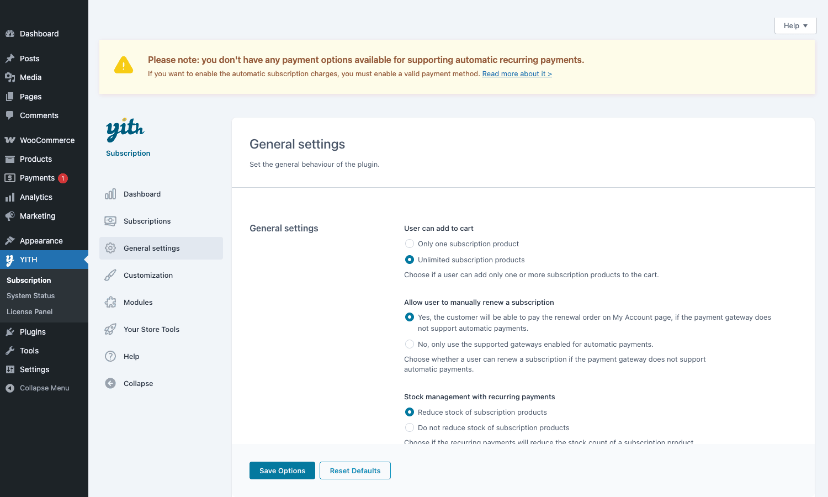Select Unlimited subscription products
The image size is (828, 497).
[410, 260]
